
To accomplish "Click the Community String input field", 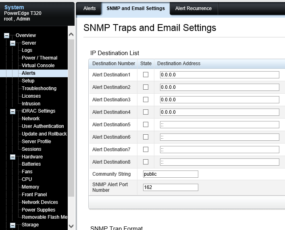I will [x=171, y=174].
